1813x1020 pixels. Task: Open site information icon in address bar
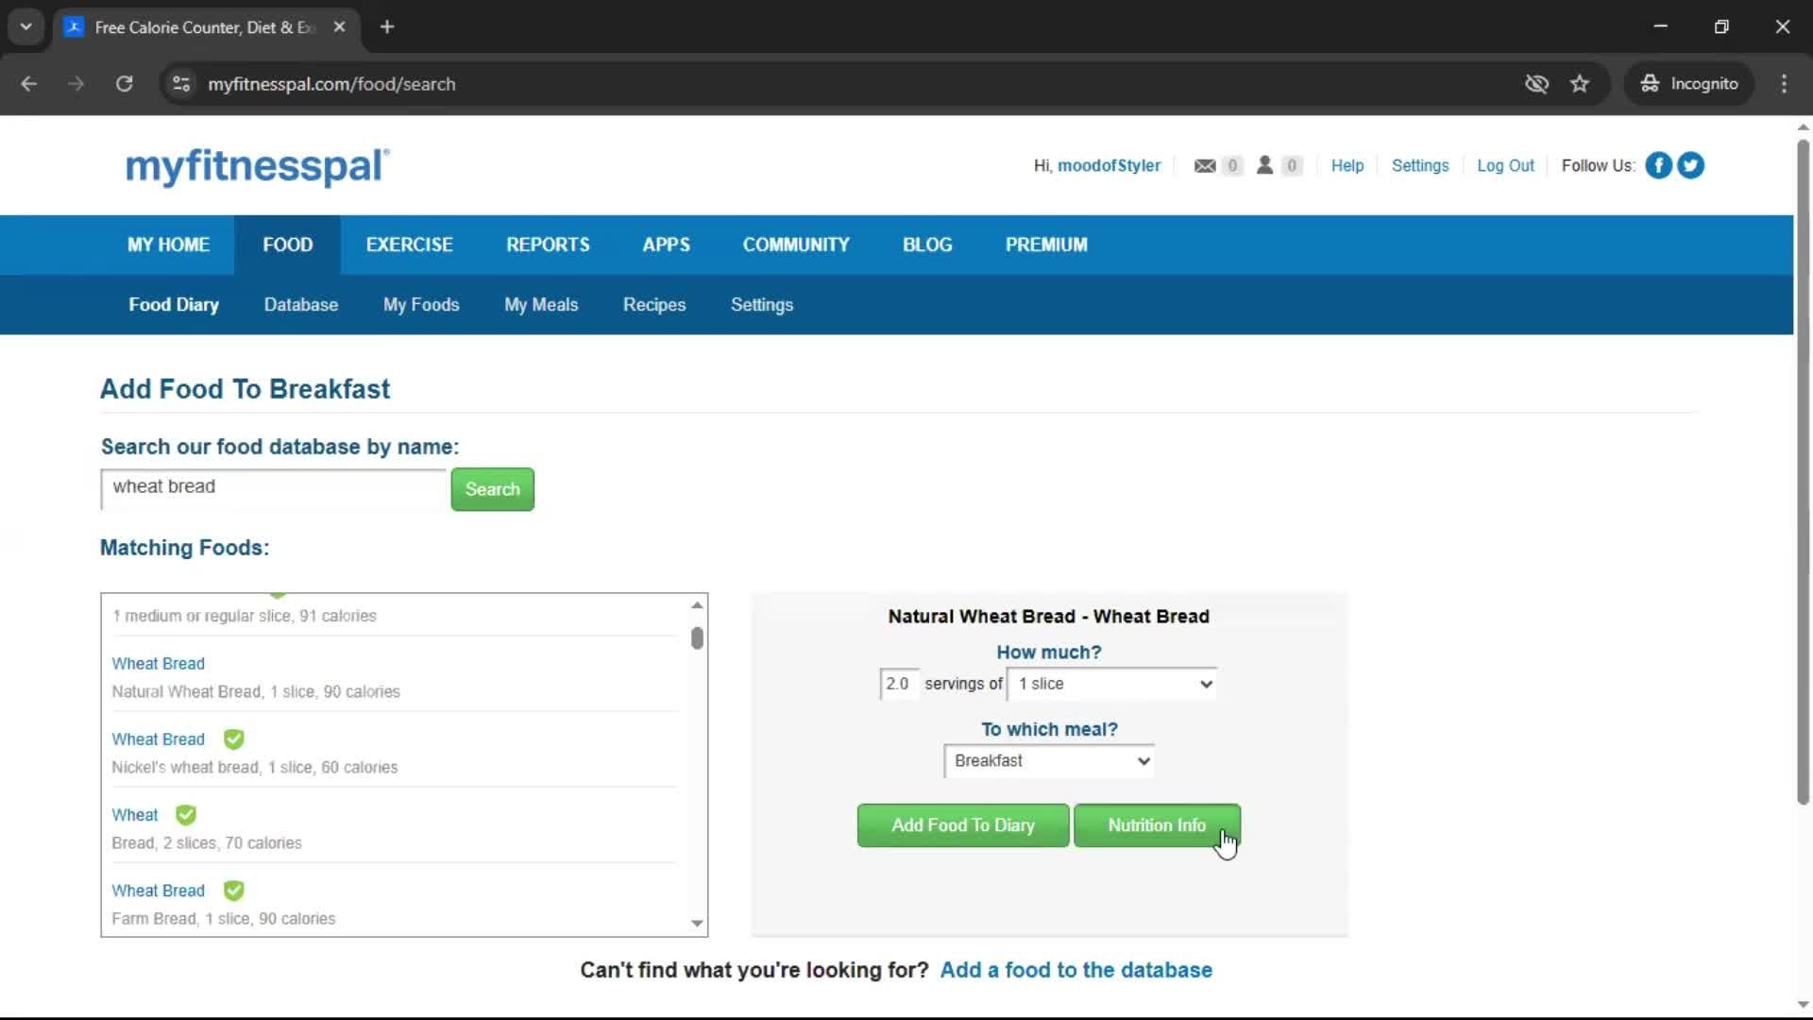pyautogui.click(x=181, y=84)
